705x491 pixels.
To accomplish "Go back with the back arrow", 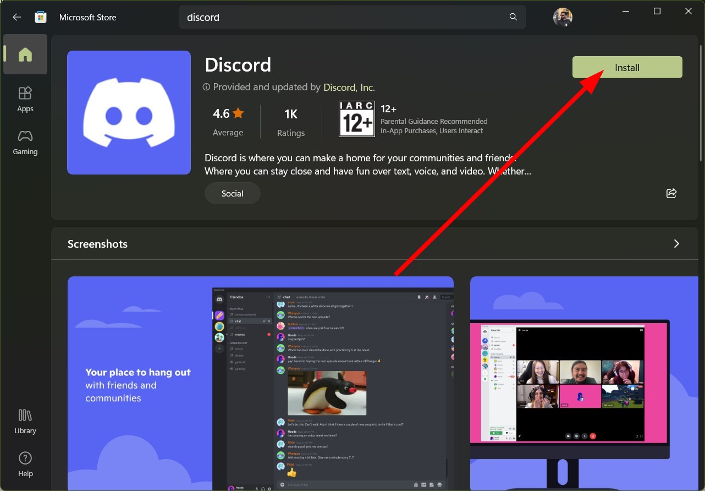I will click(x=17, y=17).
